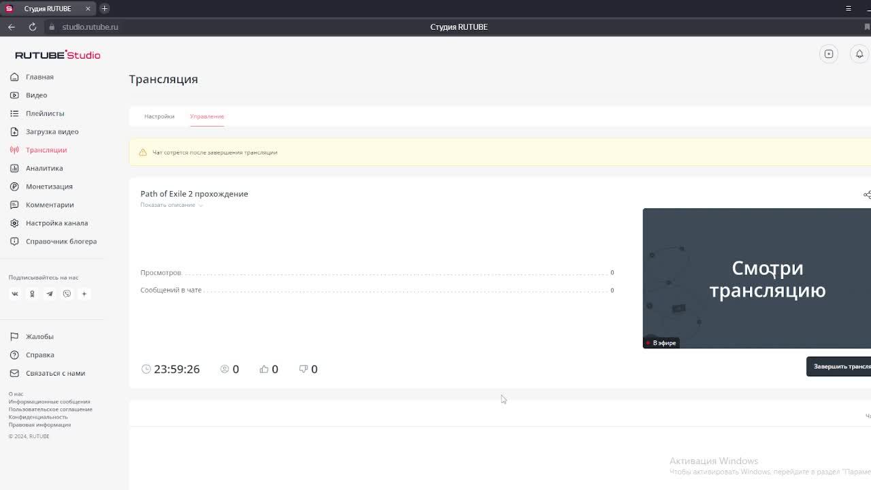This screenshot has height=490, width=871.
Task: Open Информационные сообщения footer link
Action: (x=49, y=402)
